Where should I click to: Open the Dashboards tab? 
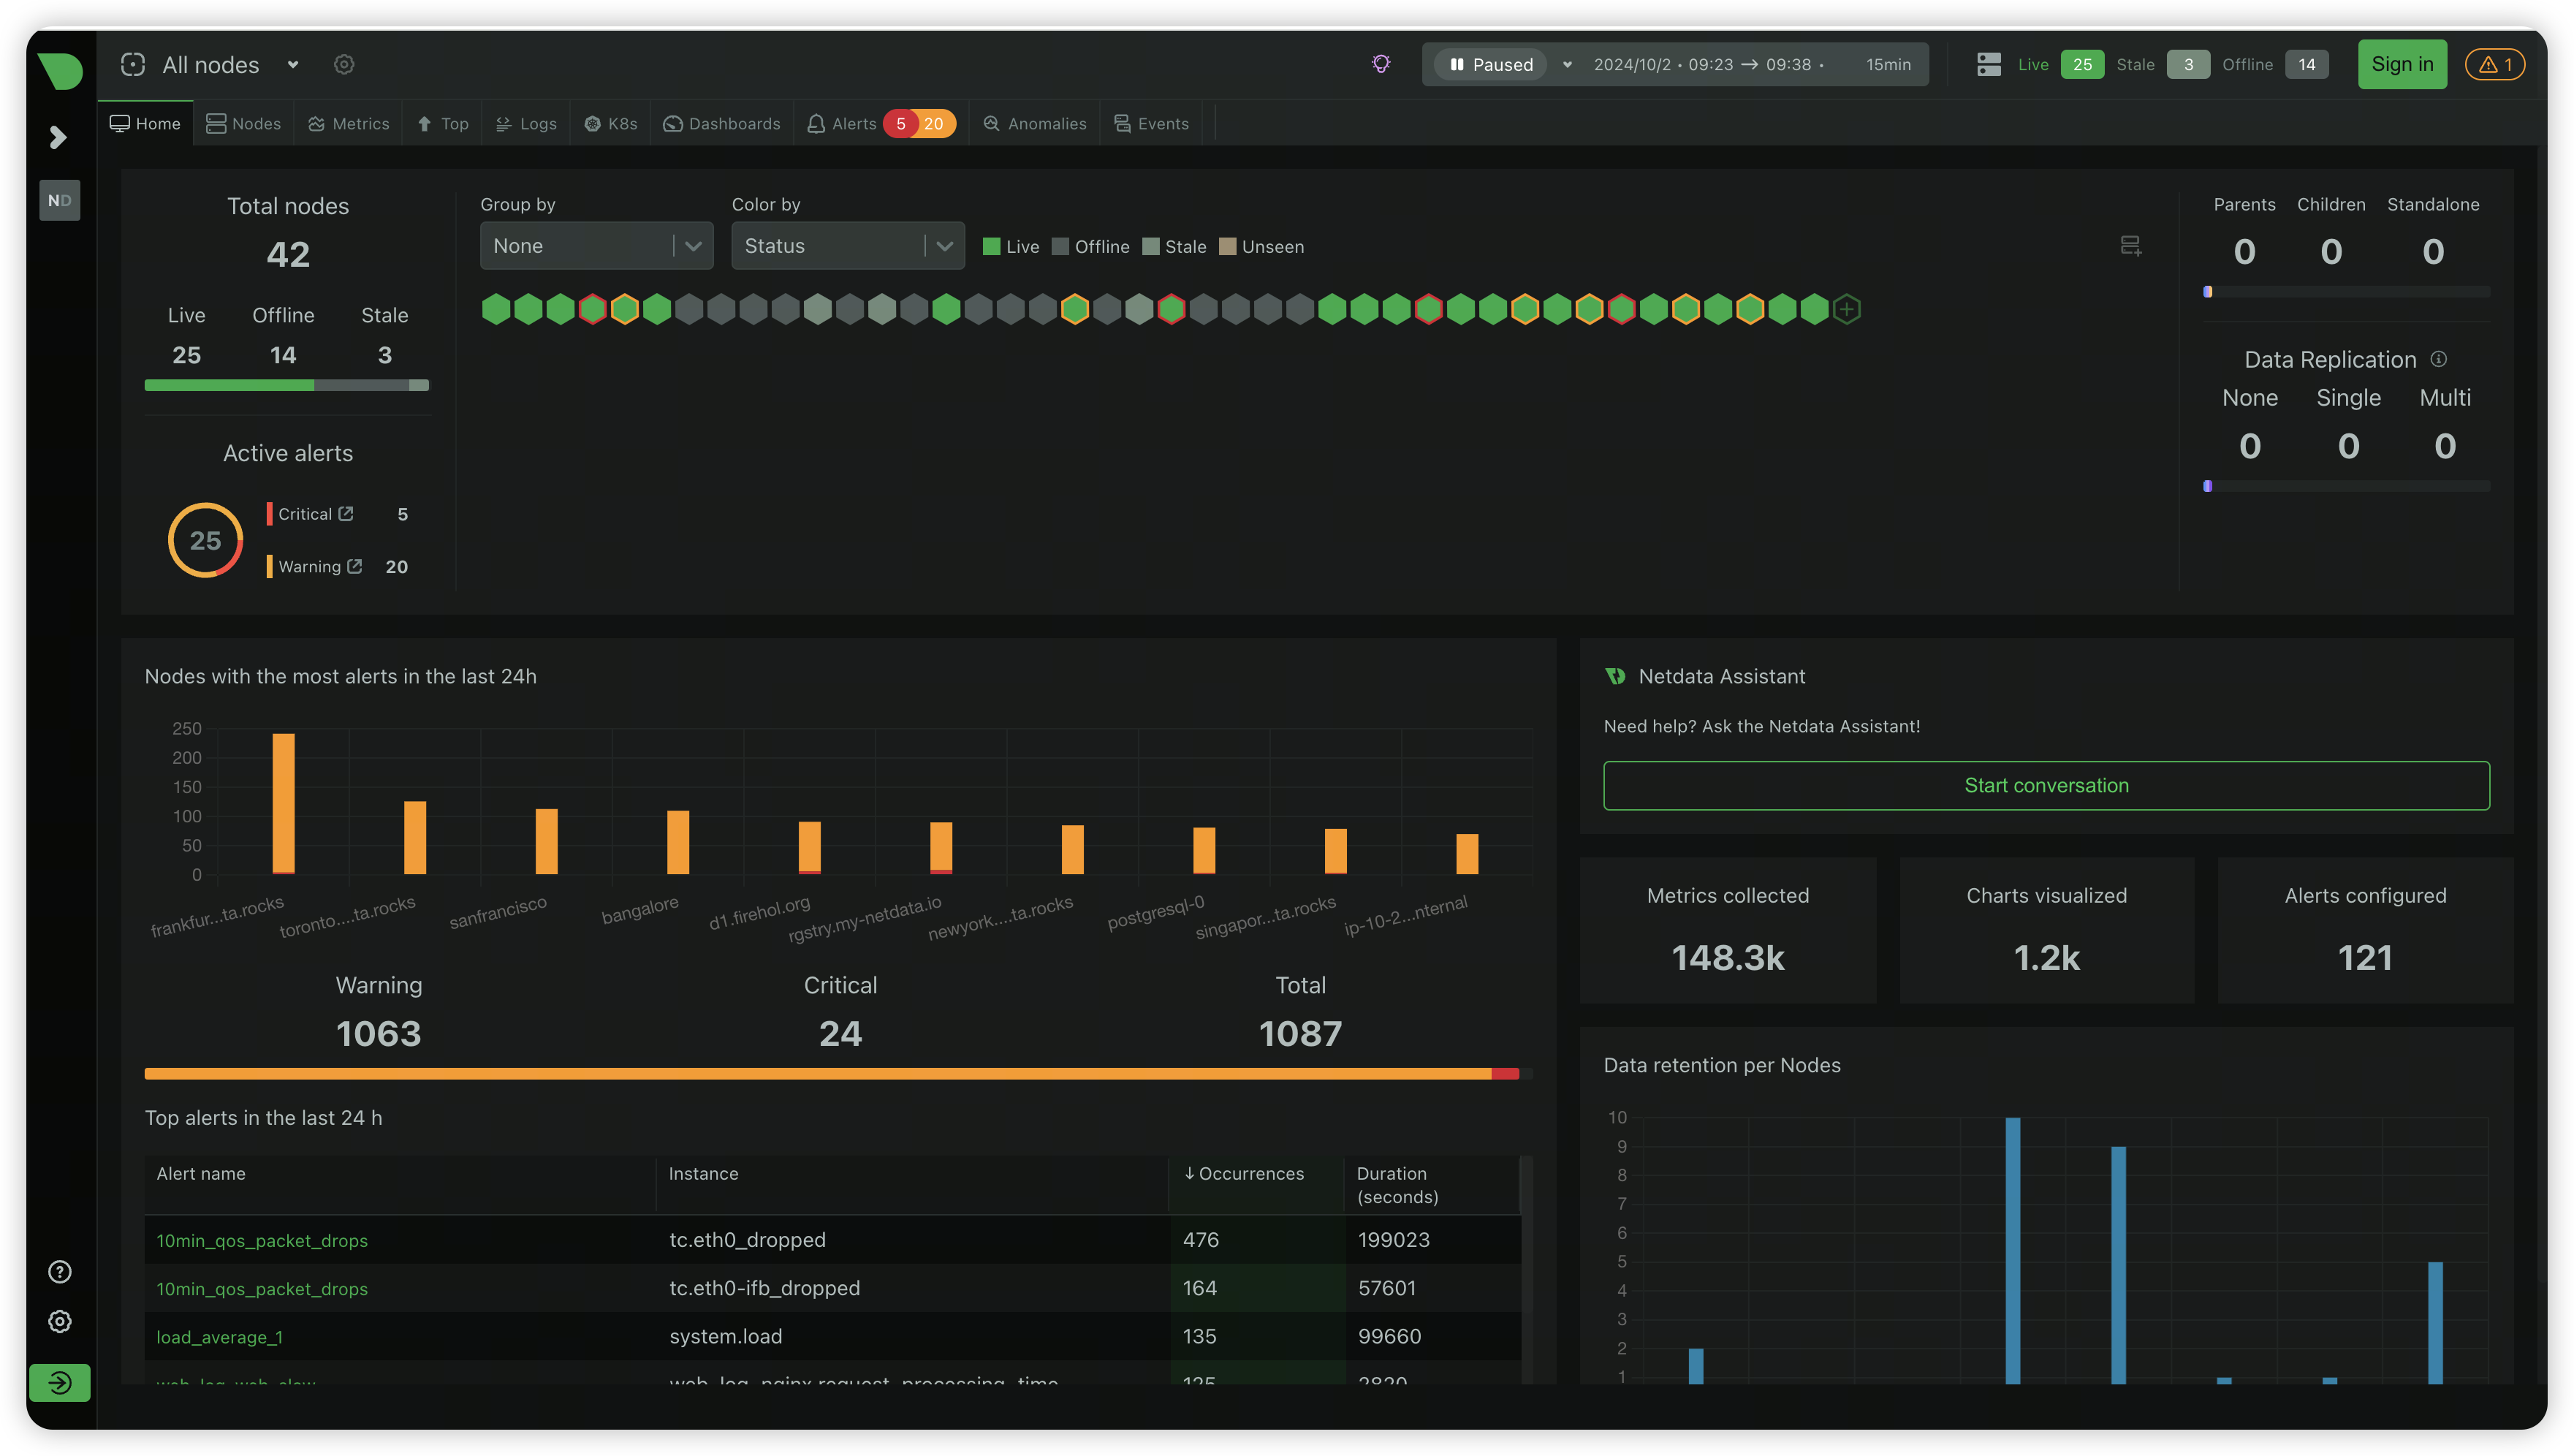tap(722, 124)
